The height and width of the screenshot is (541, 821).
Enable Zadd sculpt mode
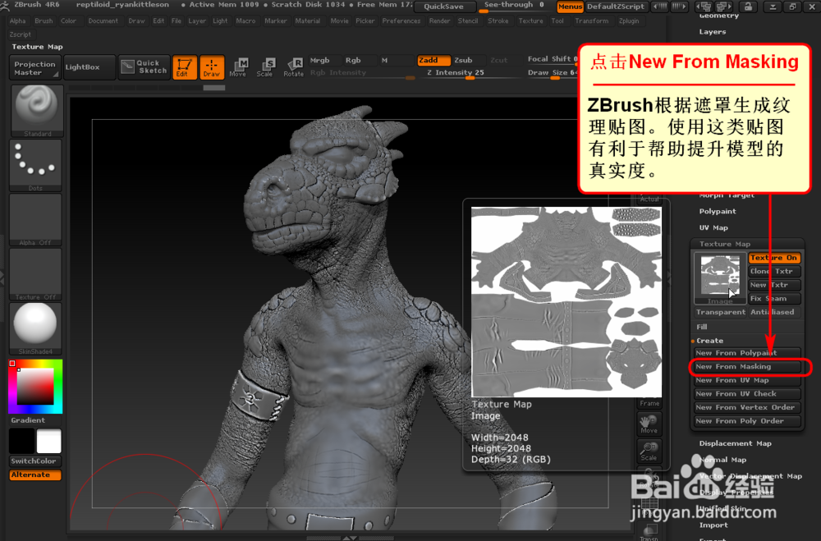coord(433,60)
